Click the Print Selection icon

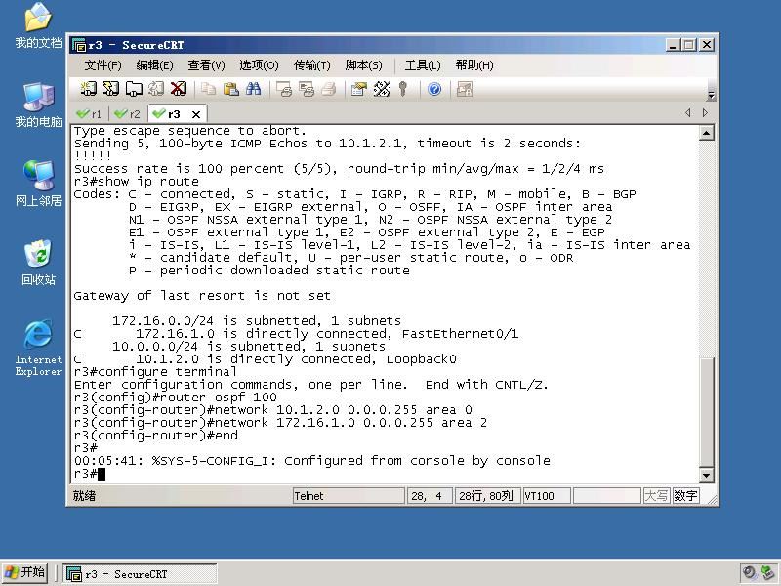point(307,89)
